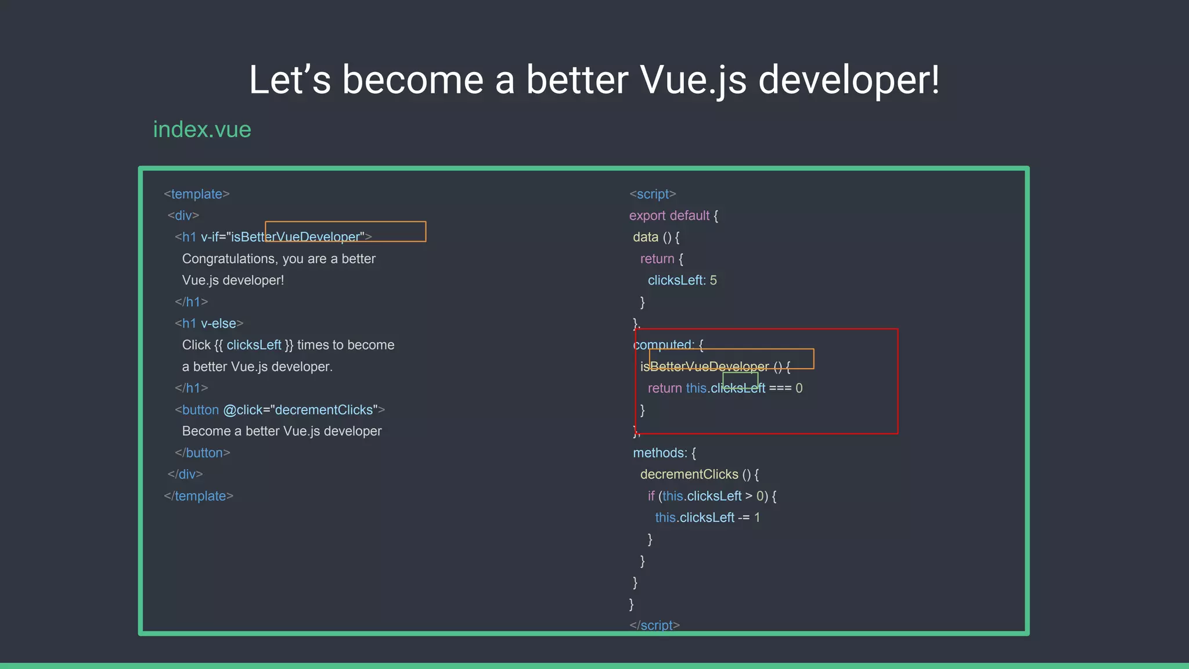Click the '<button @click="decrementClicks">' line
The width and height of the screenshot is (1189, 669).
pos(280,410)
